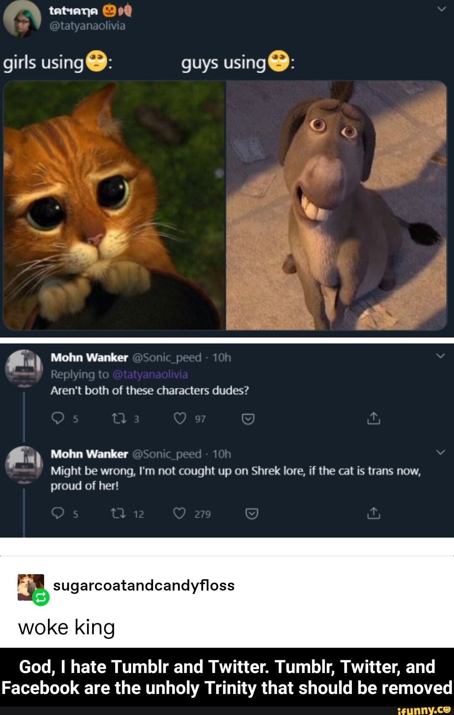The width and height of the screenshot is (454, 715).
Task: Like the "proud of her!" tweet
Action: tap(181, 513)
